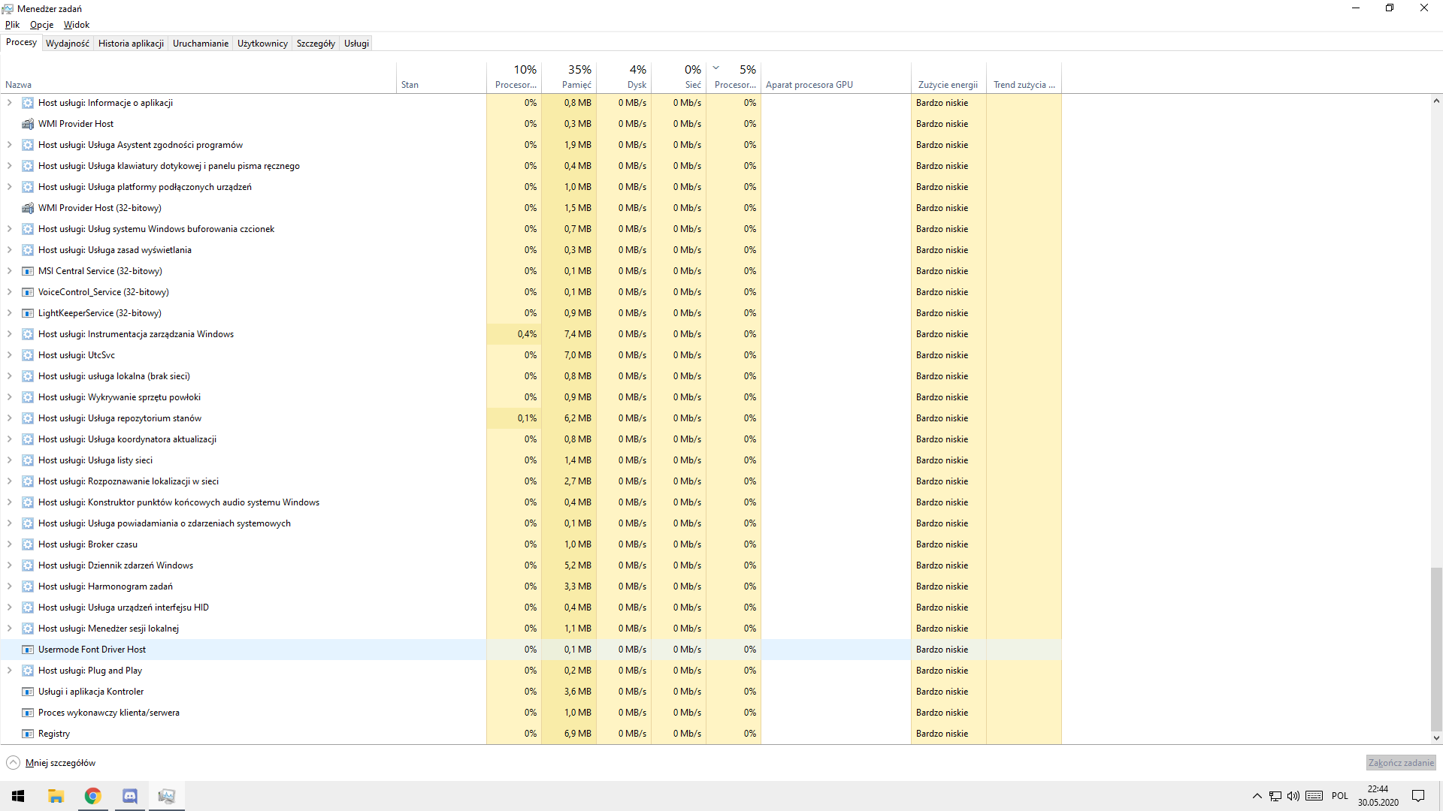Screen dimensions: 1443x811
Task: Switch to the Użytkownicy tab
Action: click(262, 44)
